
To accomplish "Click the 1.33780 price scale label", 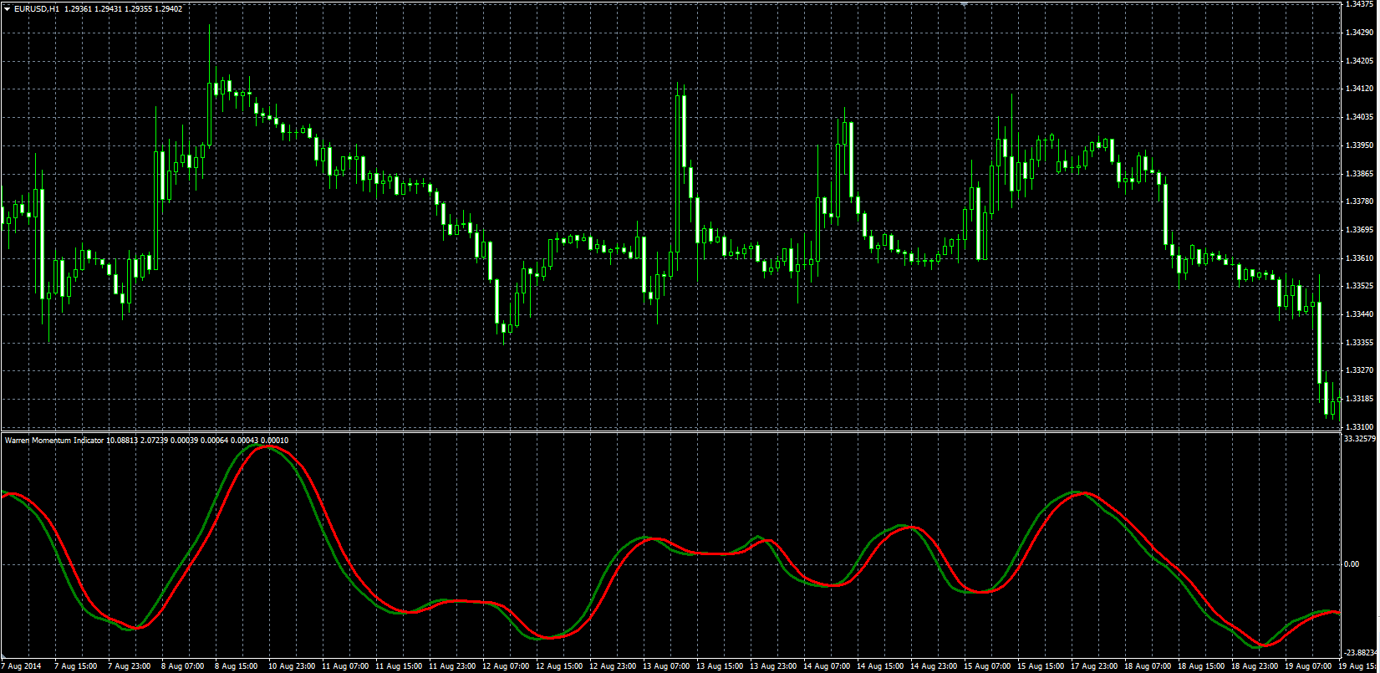I will point(1359,201).
